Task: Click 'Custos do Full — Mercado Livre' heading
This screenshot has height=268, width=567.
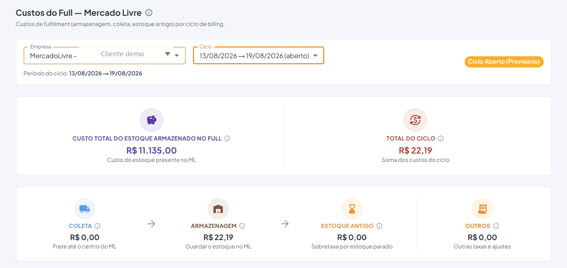Action: point(79,13)
